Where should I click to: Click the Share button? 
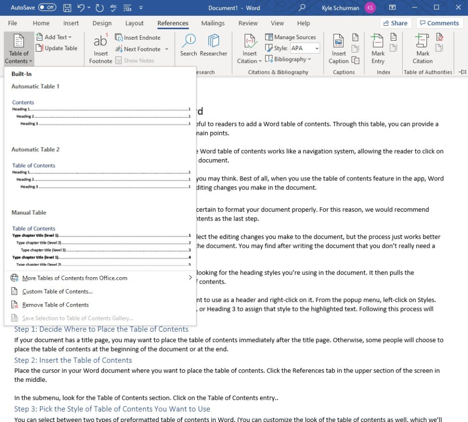395,23
